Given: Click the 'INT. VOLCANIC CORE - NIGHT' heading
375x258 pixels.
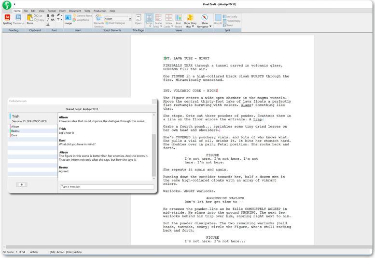Looking at the screenshot, I should click(190, 90).
